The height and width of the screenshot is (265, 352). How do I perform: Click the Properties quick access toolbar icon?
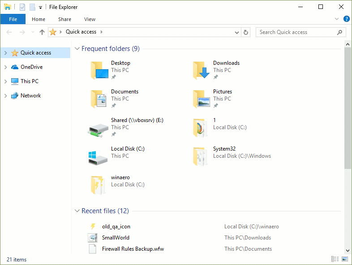[x=22, y=7]
